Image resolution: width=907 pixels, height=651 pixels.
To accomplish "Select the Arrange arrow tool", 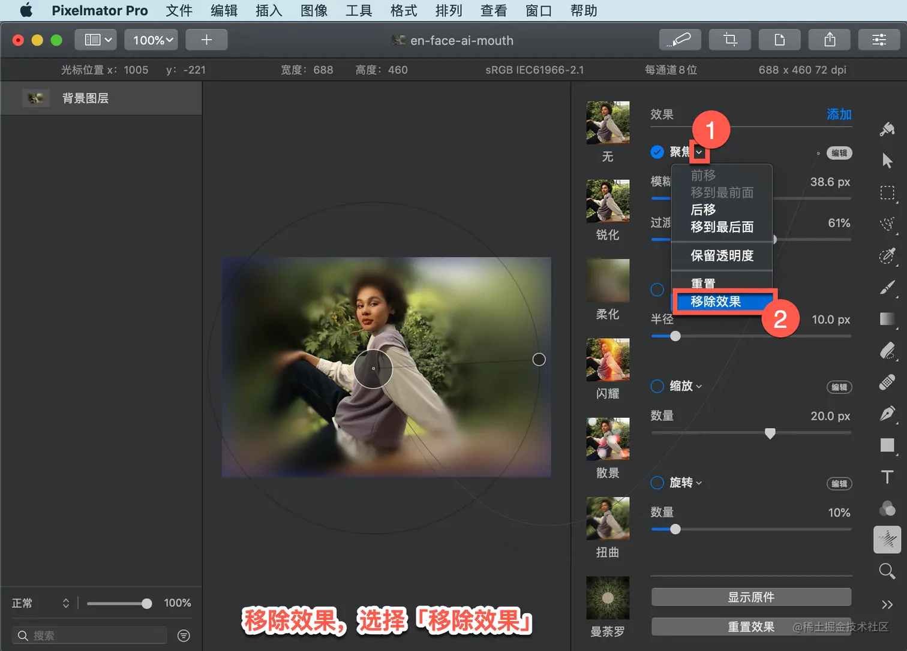I will click(x=887, y=161).
